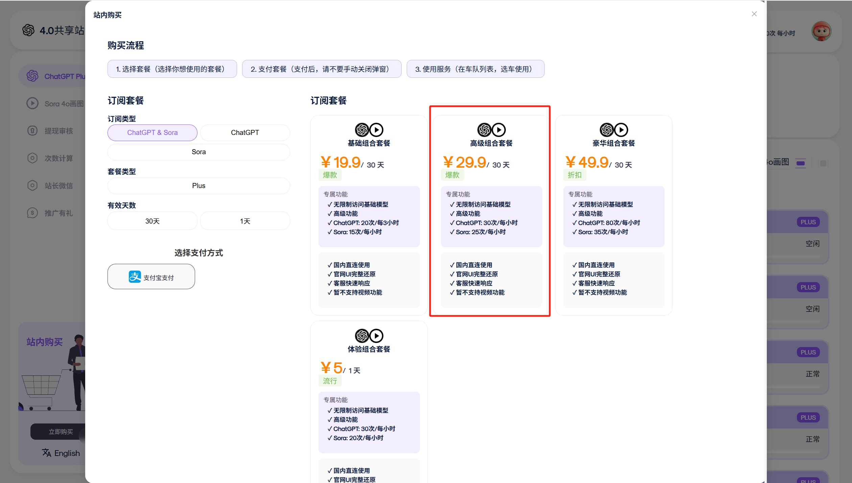This screenshot has height=483, width=852.
Task: Click step 2 支付套餐 badge
Action: click(x=322, y=69)
